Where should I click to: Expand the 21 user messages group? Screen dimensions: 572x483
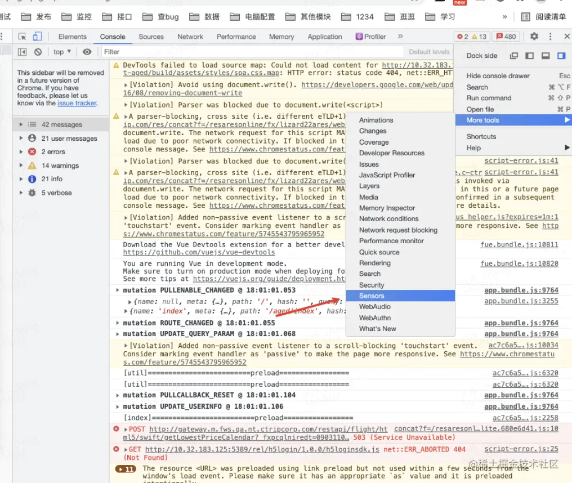click(x=21, y=138)
